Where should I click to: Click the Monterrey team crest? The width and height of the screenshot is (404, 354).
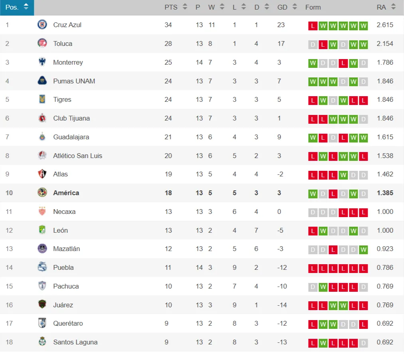[42, 62]
